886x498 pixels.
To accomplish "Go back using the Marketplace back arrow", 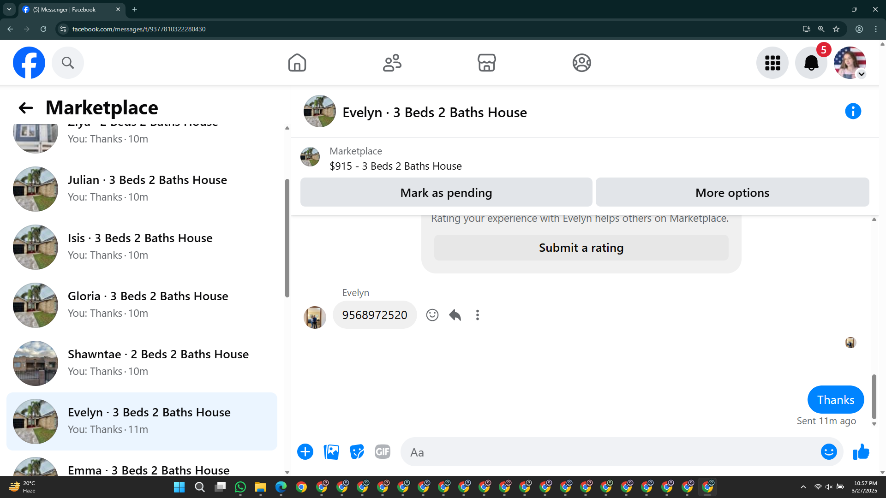I will point(26,108).
